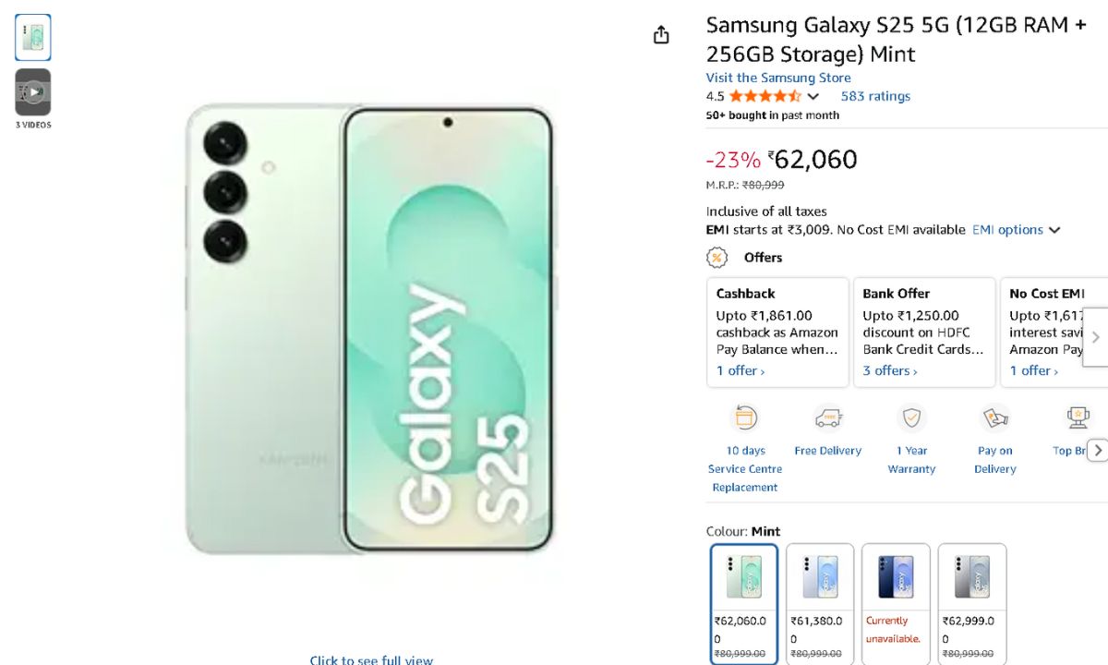Expand the ratings dropdown arrow
Image resolution: width=1108 pixels, height=665 pixels.
click(813, 96)
